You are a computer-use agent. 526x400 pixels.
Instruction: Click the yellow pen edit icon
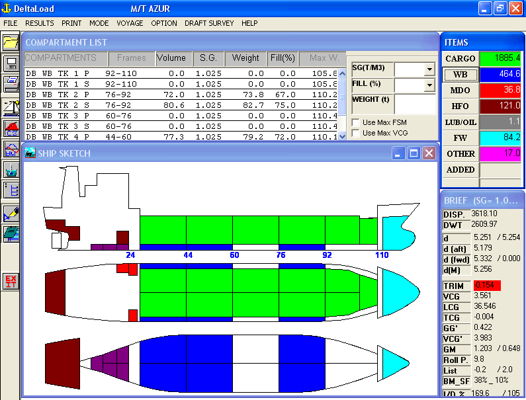click(11, 214)
